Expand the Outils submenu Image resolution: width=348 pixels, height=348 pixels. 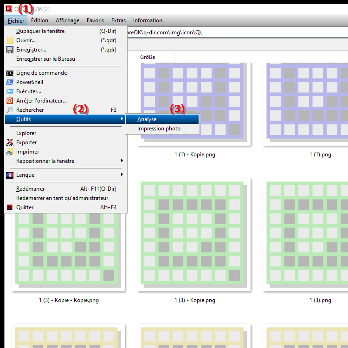click(65, 119)
